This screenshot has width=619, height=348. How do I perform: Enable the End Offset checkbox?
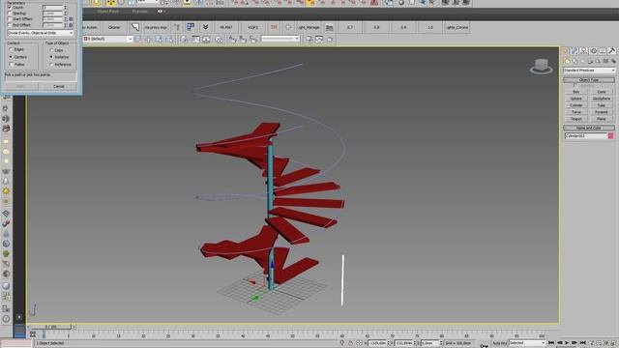pos(10,25)
